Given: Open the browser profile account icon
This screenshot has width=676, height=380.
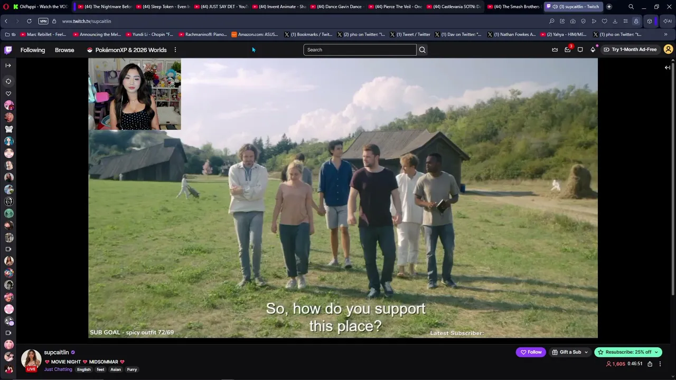Looking at the screenshot, I should [636, 21].
